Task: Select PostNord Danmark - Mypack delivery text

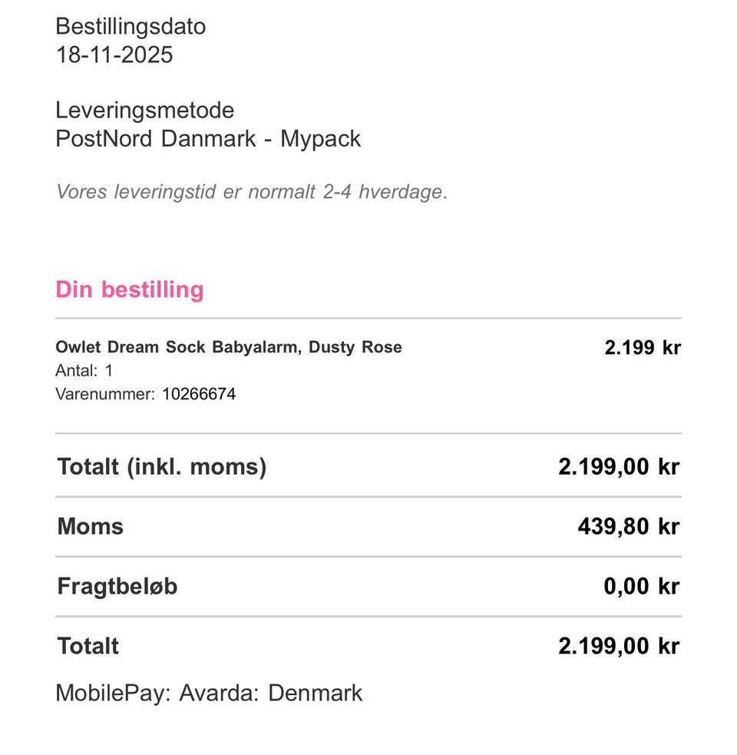Action: click(x=208, y=139)
